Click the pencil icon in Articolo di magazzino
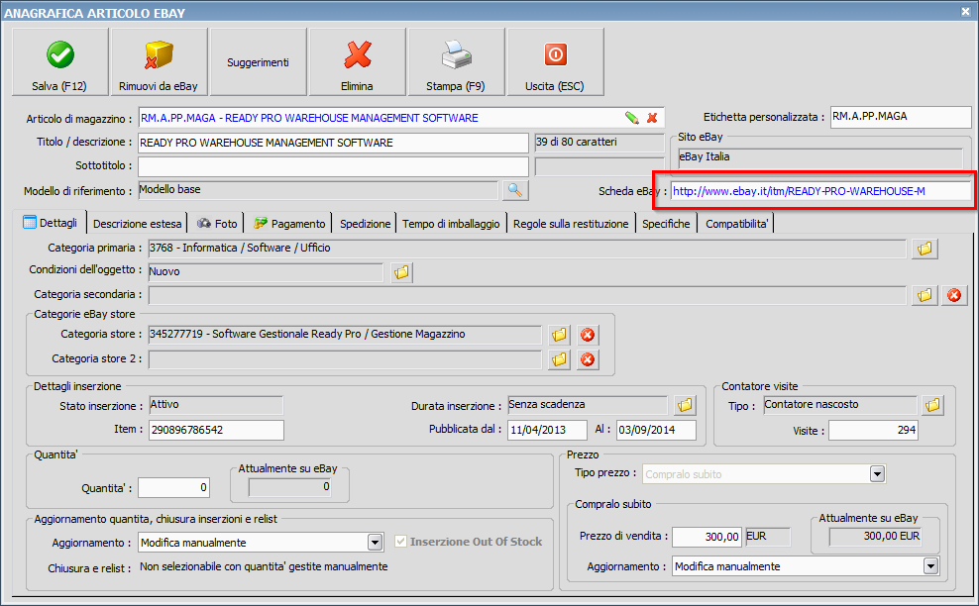 tap(632, 118)
